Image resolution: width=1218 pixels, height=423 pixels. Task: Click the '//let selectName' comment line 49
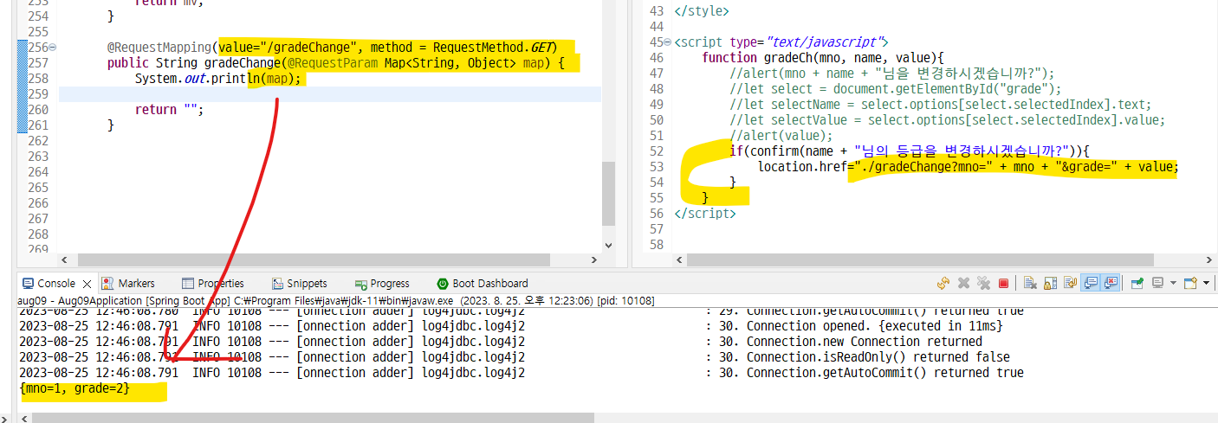pos(941,105)
